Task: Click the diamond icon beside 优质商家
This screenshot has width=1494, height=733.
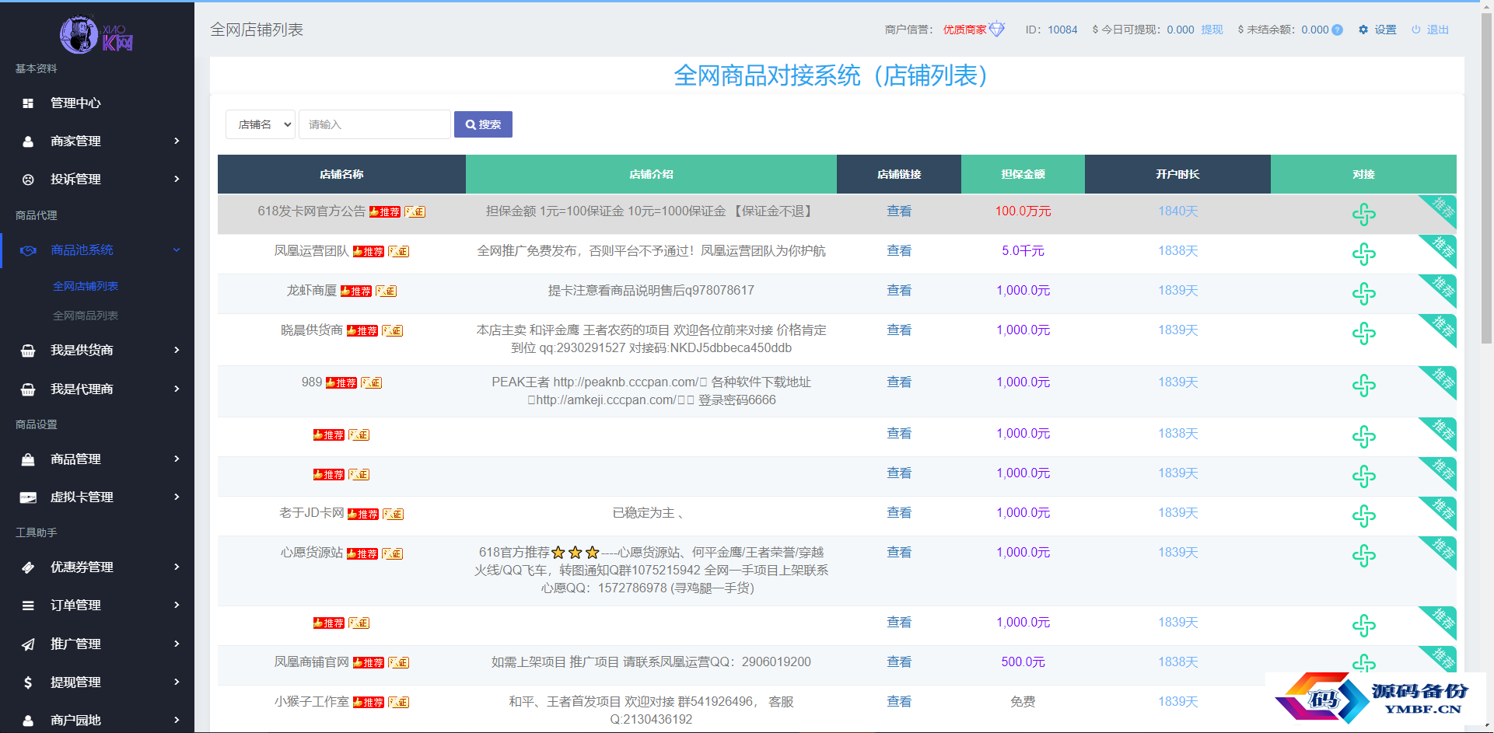Action: tap(997, 30)
